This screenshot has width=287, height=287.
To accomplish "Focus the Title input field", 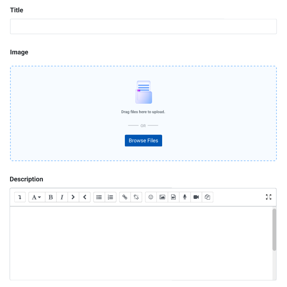I will 143,26.
